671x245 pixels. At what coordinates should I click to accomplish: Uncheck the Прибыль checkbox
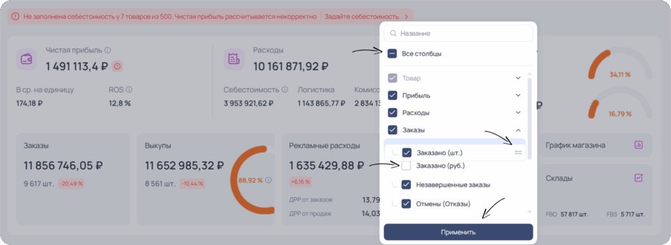[x=393, y=95]
